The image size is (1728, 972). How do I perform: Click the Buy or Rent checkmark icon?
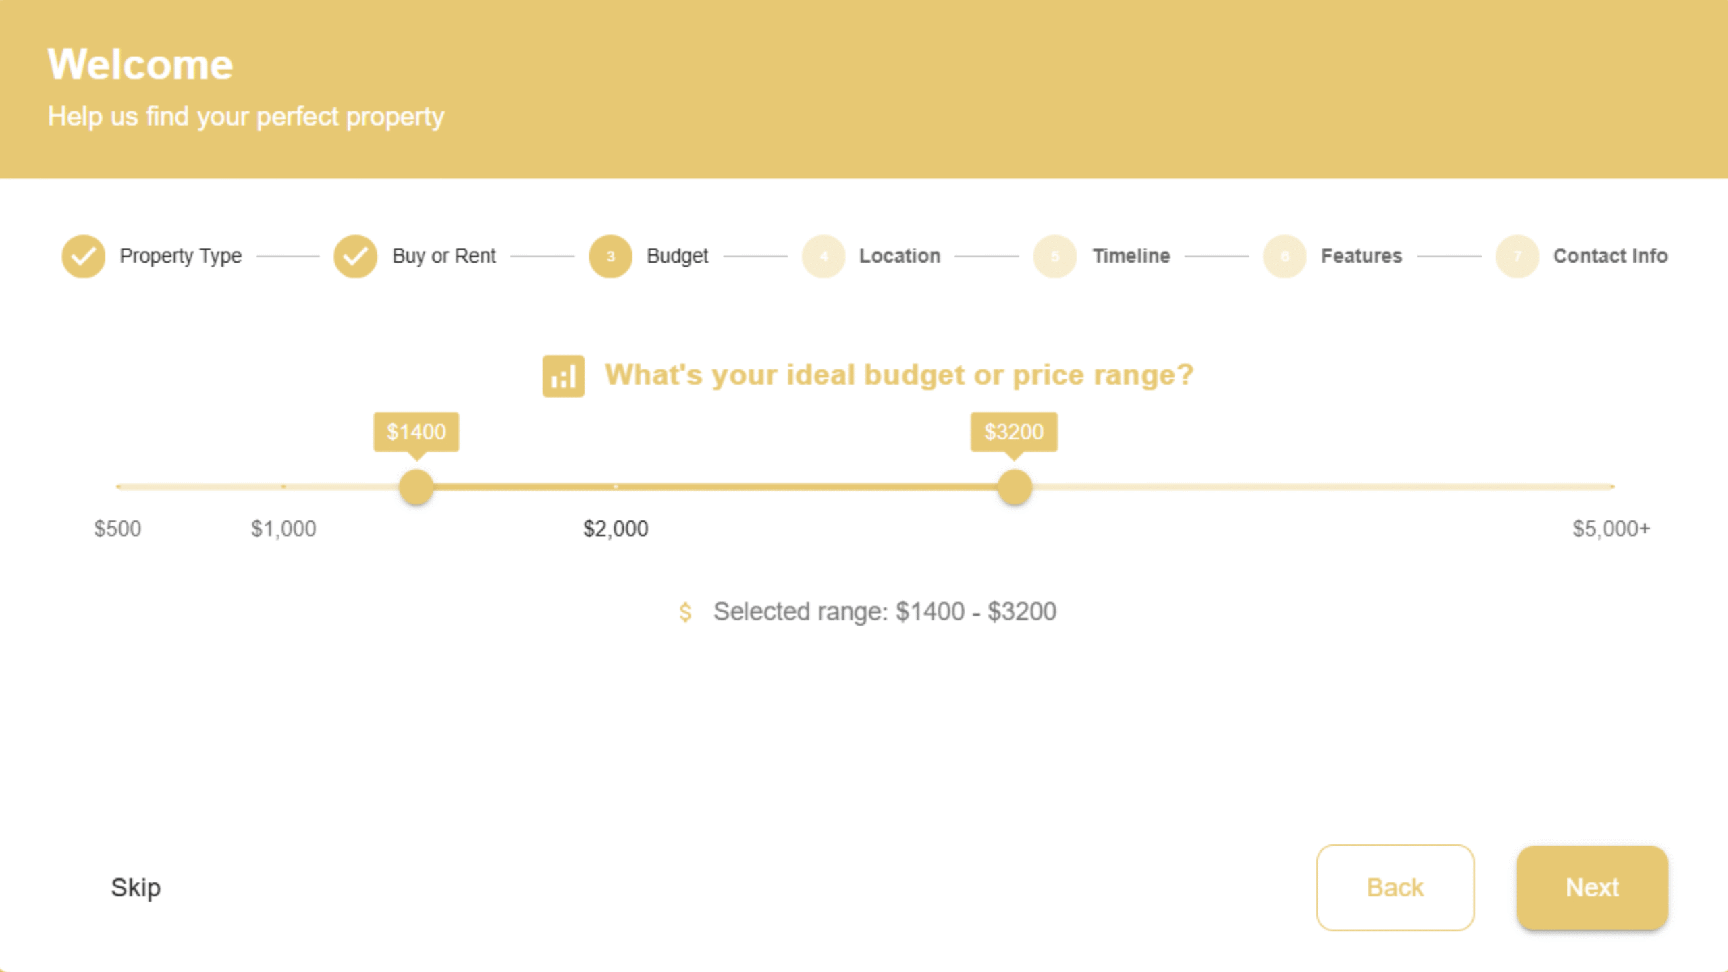pyautogui.click(x=355, y=256)
